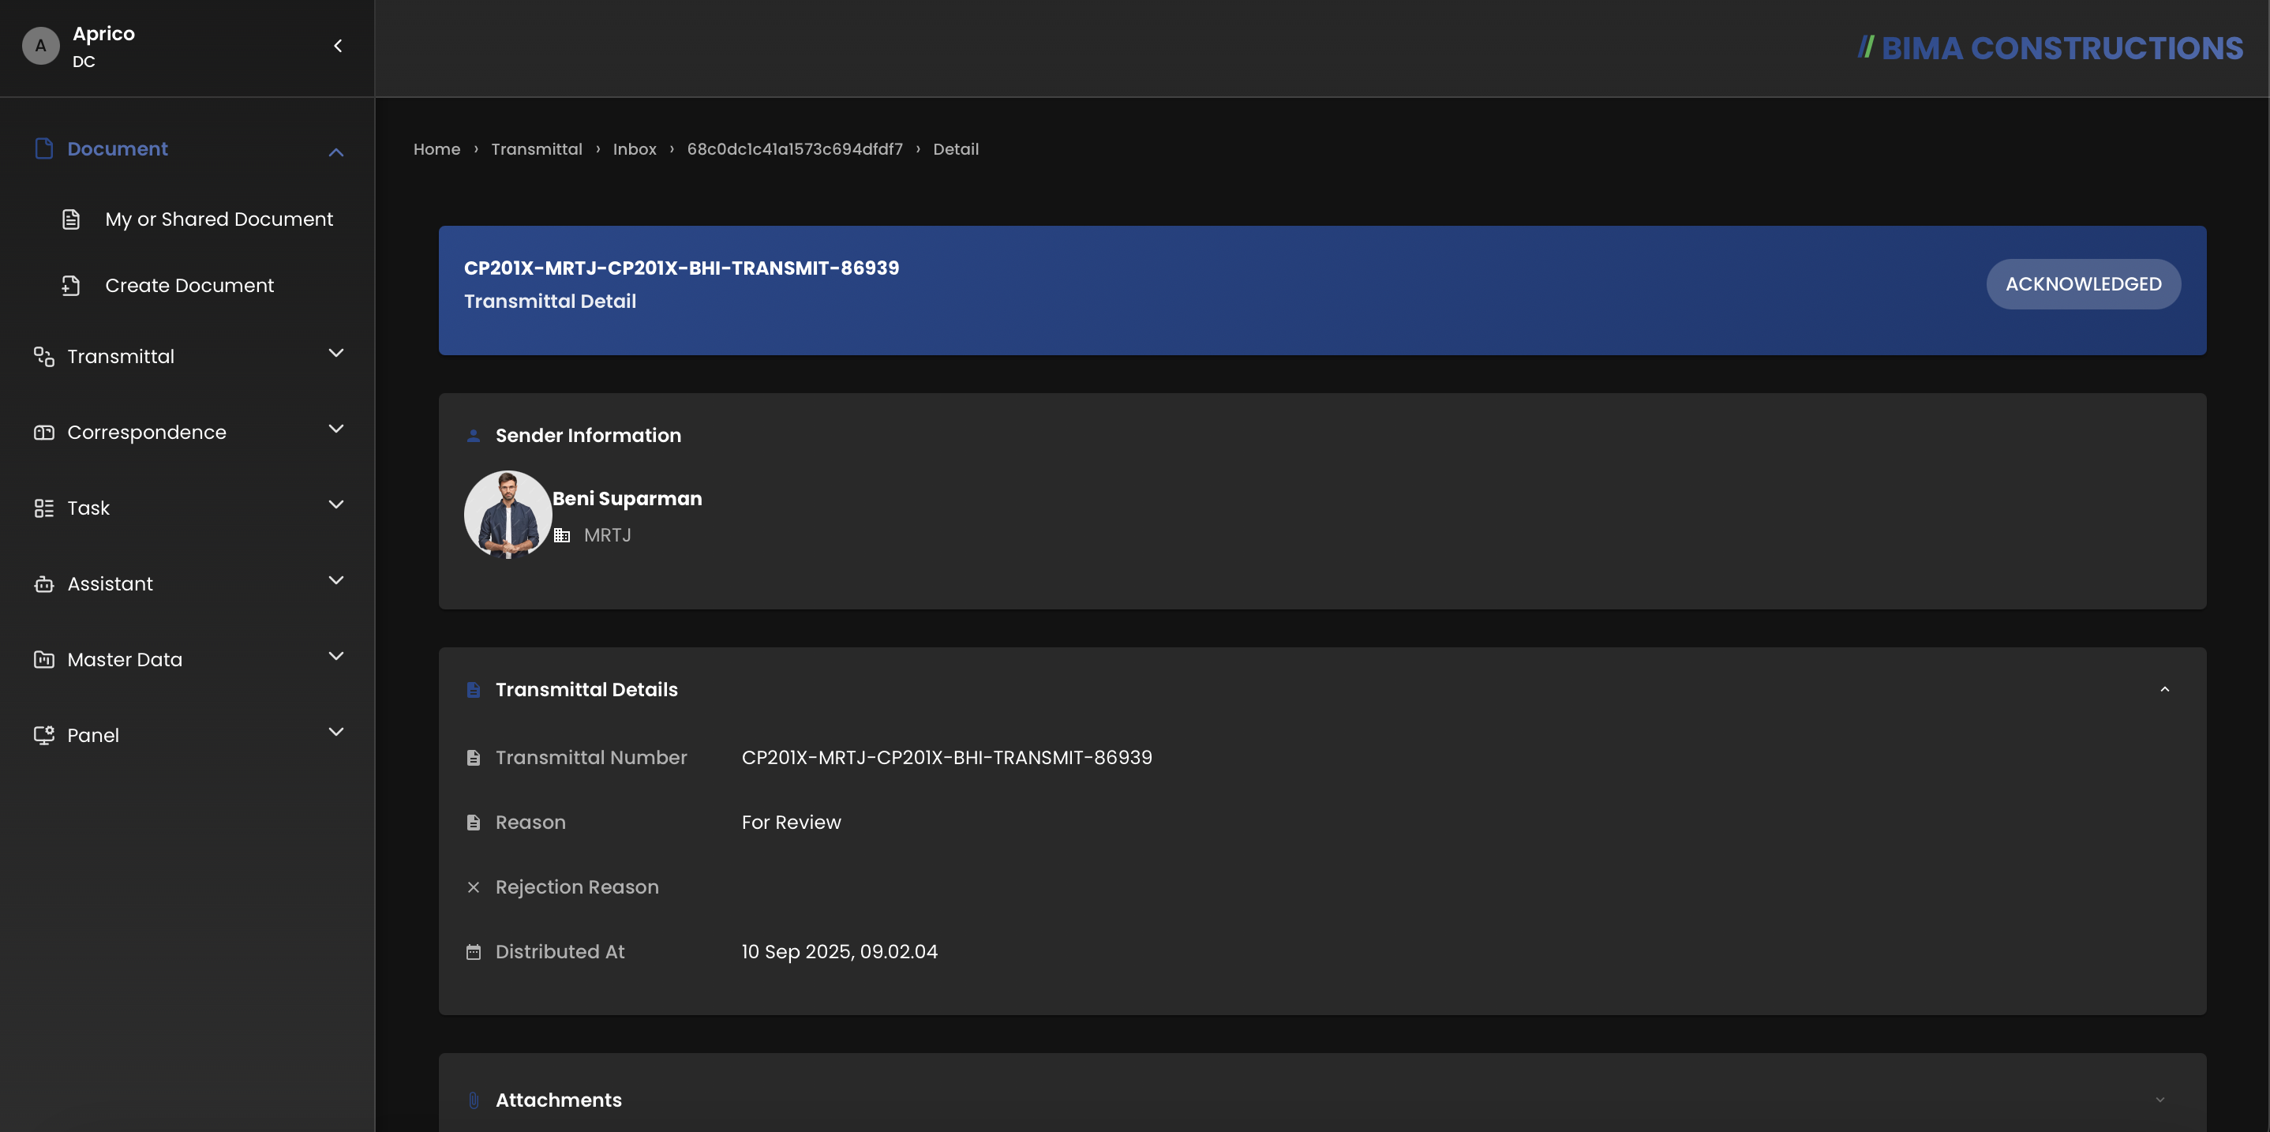Go to Home breadcrumb
Viewport: 2270px width, 1132px height.
(437, 149)
